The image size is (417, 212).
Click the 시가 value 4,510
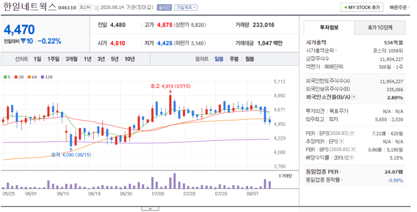(x=118, y=43)
